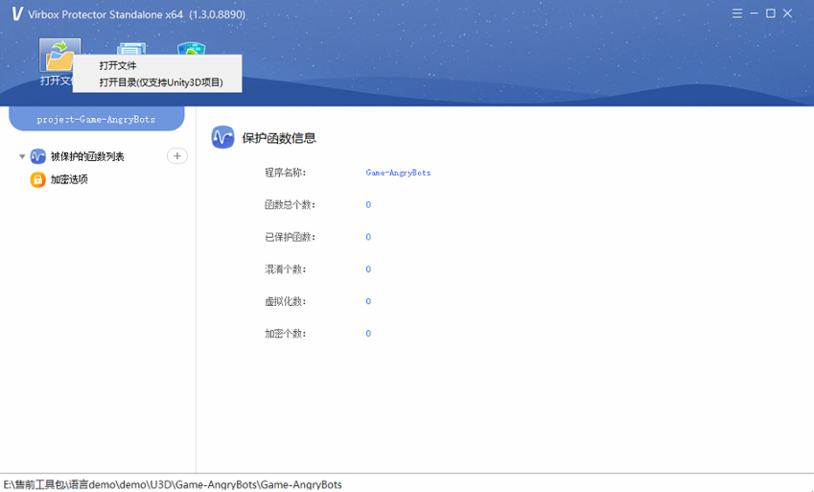Click the 加密个数 value 0

(368, 334)
